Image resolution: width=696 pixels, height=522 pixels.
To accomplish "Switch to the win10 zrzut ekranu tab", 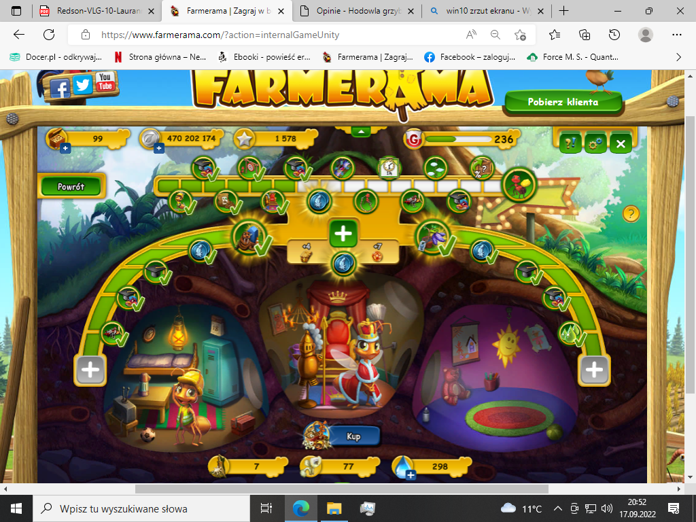I will click(487, 11).
